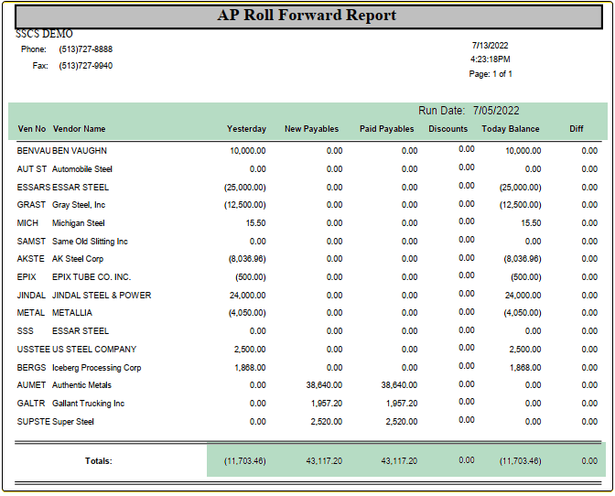The width and height of the screenshot is (615, 496).
Task: Click the Diff column header
Action: pyautogui.click(x=576, y=129)
